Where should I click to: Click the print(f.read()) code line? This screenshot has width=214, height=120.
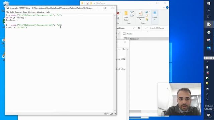16,18
